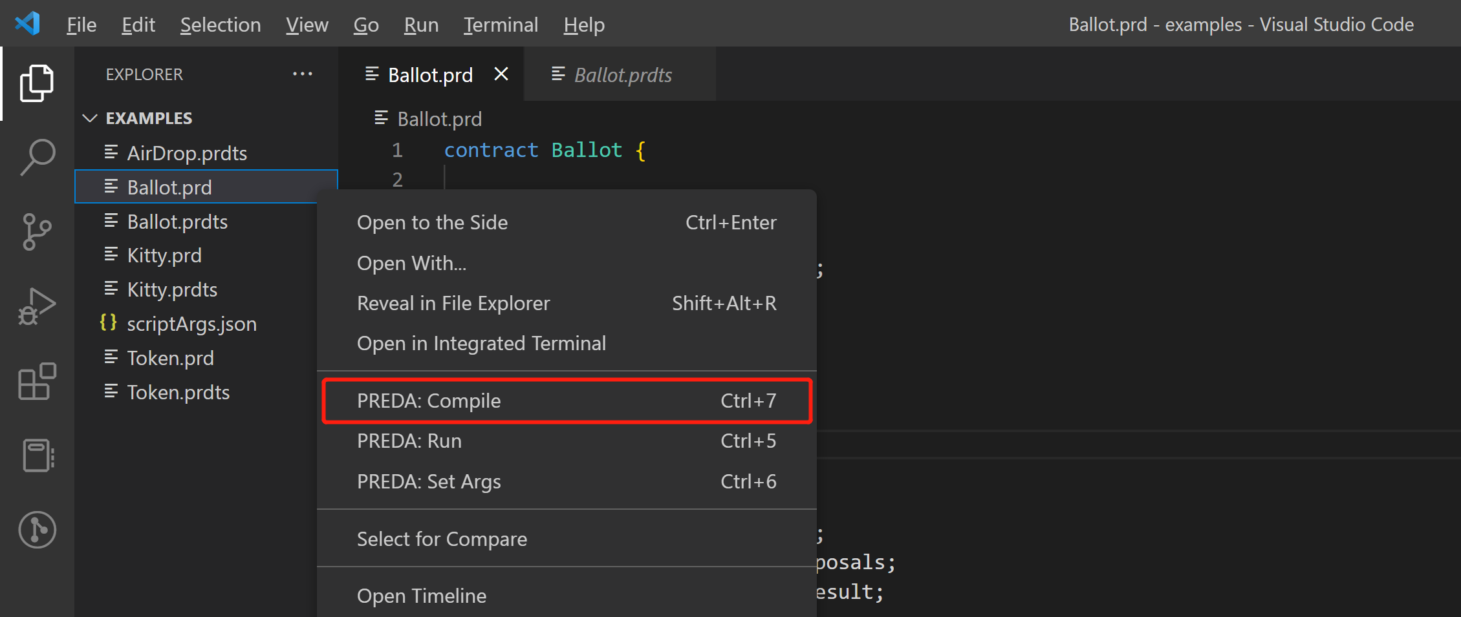Open the Go menu

(x=366, y=25)
